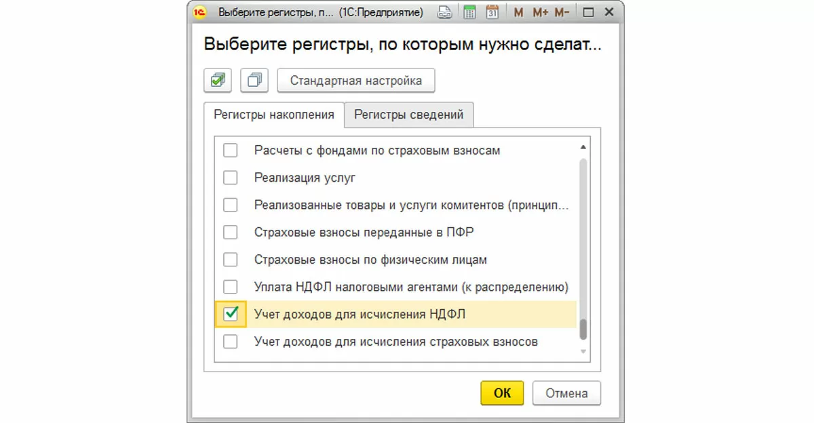The width and height of the screenshot is (814, 423).
Task: Check 'Расчеты с фондами по страховым взносам'
Action: (231, 150)
